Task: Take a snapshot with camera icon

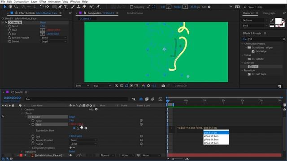Action: pos(163,85)
